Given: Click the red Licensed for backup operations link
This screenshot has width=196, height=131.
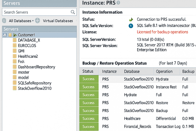Looking at the screenshot, I should pyautogui.click(x=162, y=32).
